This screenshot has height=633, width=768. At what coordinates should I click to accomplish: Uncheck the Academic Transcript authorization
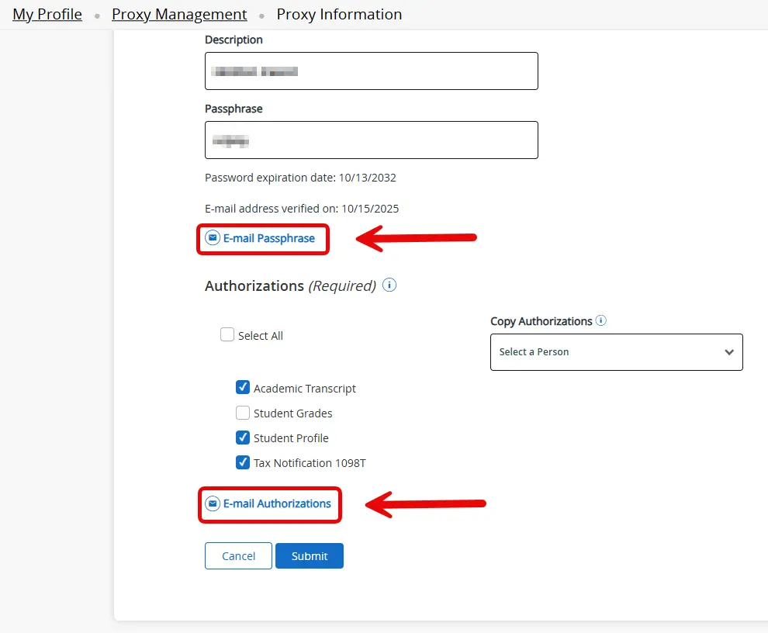pyautogui.click(x=243, y=387)
